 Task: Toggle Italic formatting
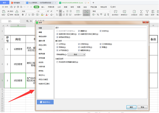point(26,15)
